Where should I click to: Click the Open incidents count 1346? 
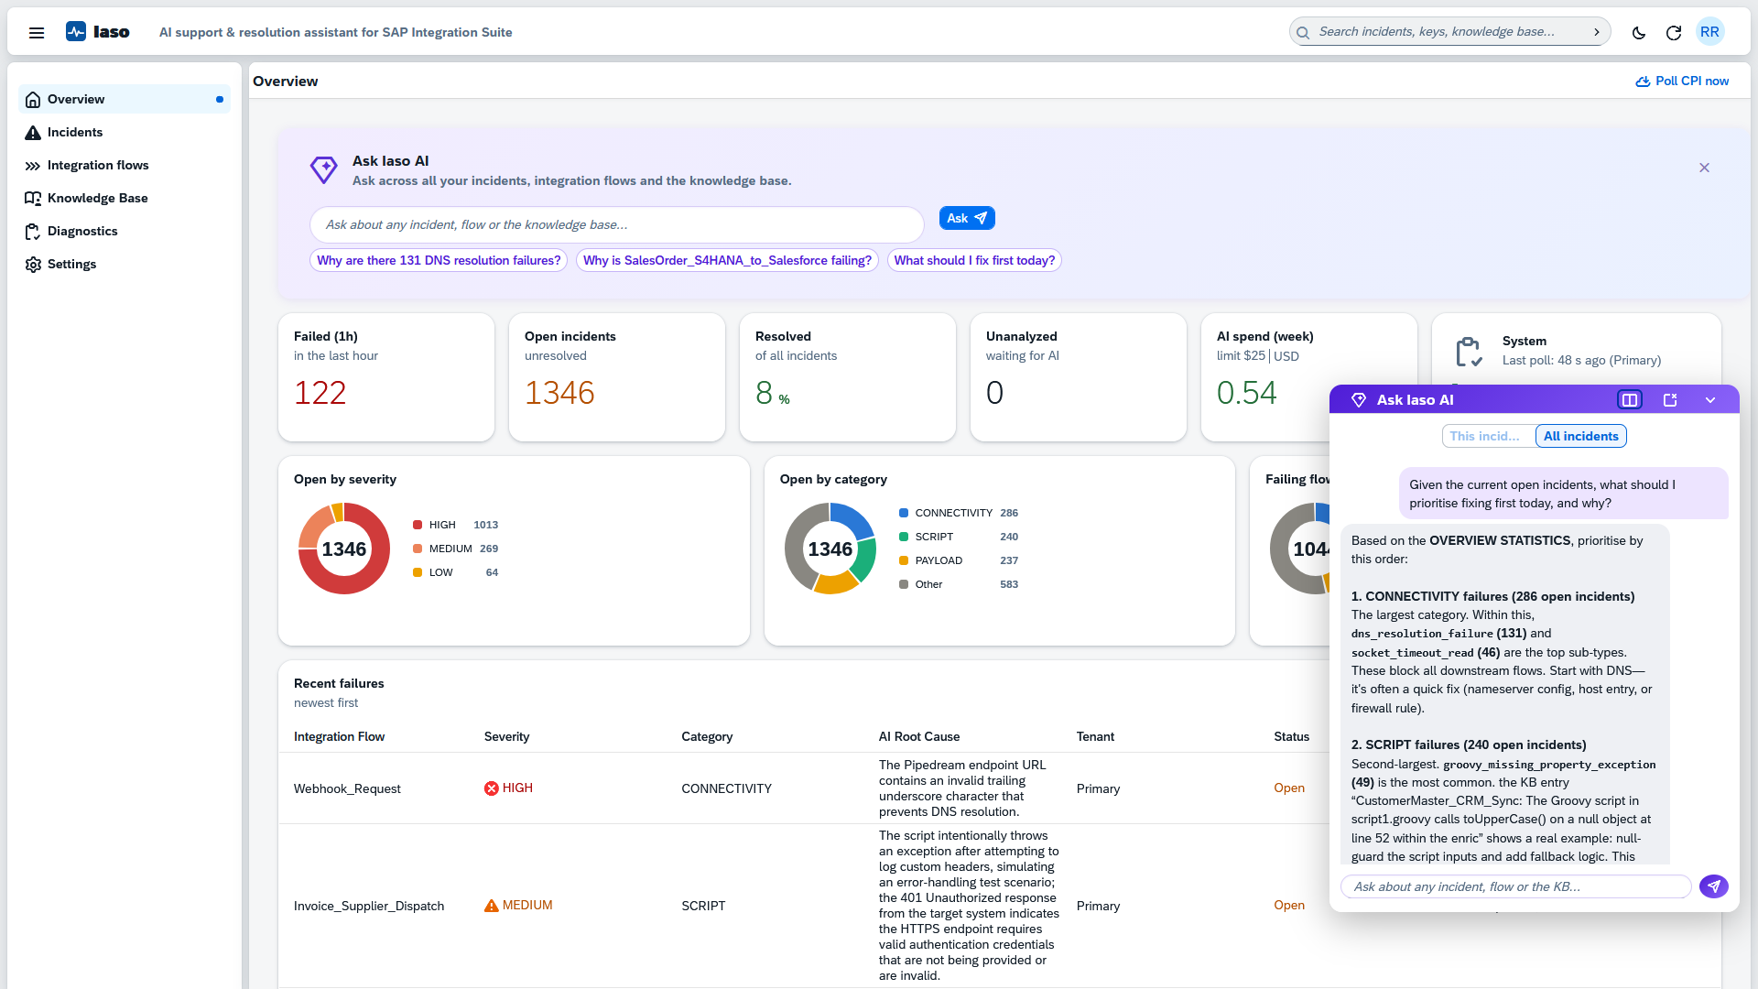tap(559, 393)
